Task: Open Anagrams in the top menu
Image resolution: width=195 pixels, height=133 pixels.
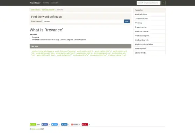Action: coord(55,3)
